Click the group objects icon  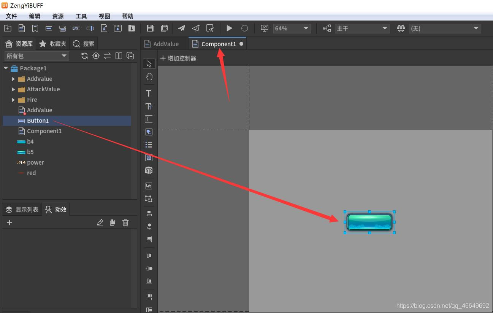pyautogui.click(x=149, y=186)
